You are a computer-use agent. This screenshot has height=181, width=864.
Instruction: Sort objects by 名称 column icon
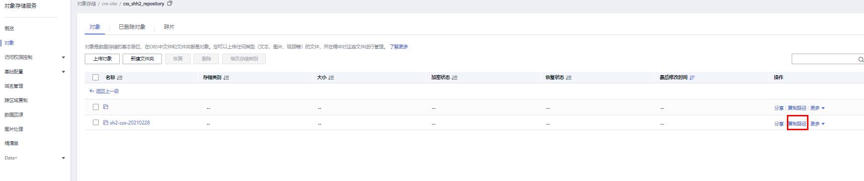[120, 78]
